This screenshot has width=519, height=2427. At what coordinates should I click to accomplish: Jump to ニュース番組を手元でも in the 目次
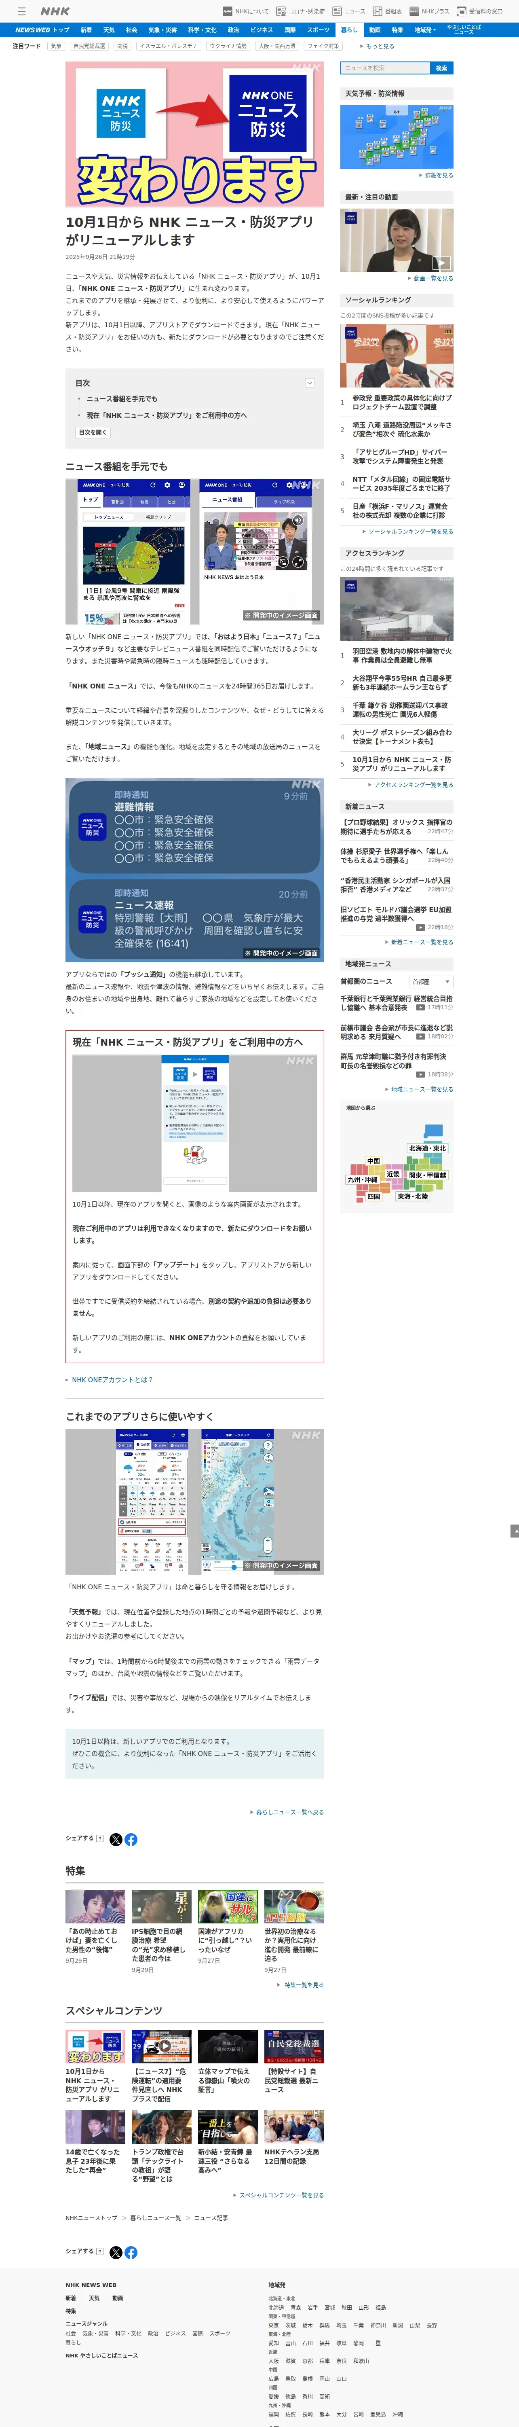[122, 398]
